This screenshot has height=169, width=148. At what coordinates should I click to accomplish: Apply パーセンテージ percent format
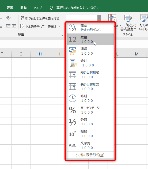(x=90, y=110)
